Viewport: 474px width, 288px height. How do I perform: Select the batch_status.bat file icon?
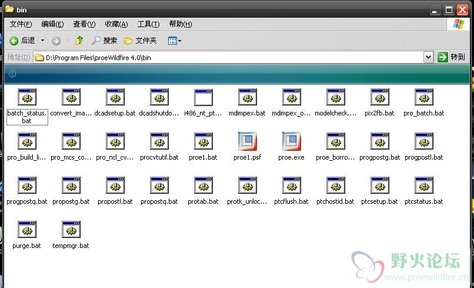click(27, 97)
